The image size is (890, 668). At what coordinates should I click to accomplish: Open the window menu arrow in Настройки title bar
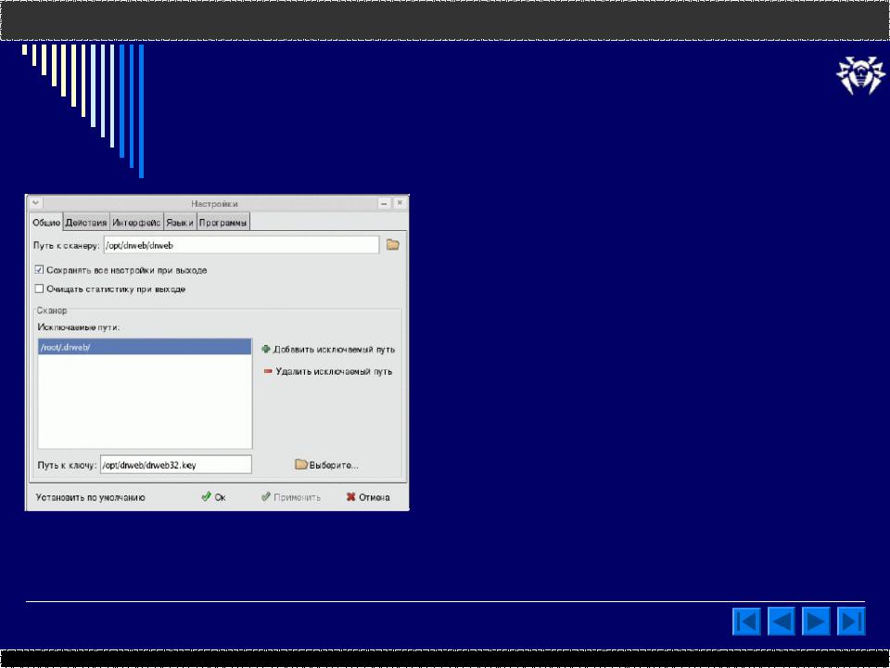[35, 203]
